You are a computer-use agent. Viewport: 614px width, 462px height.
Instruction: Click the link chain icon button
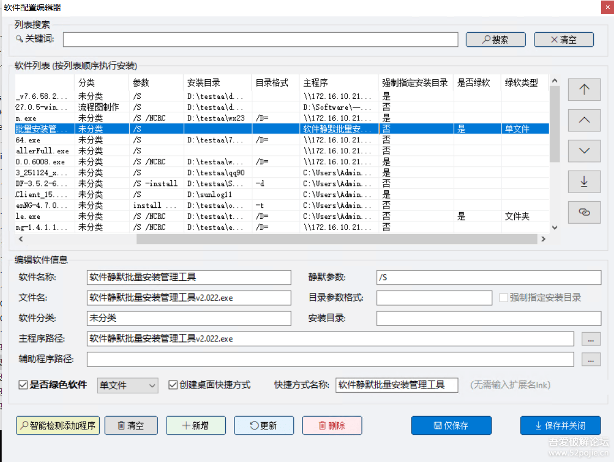click(x=584, y=212)
